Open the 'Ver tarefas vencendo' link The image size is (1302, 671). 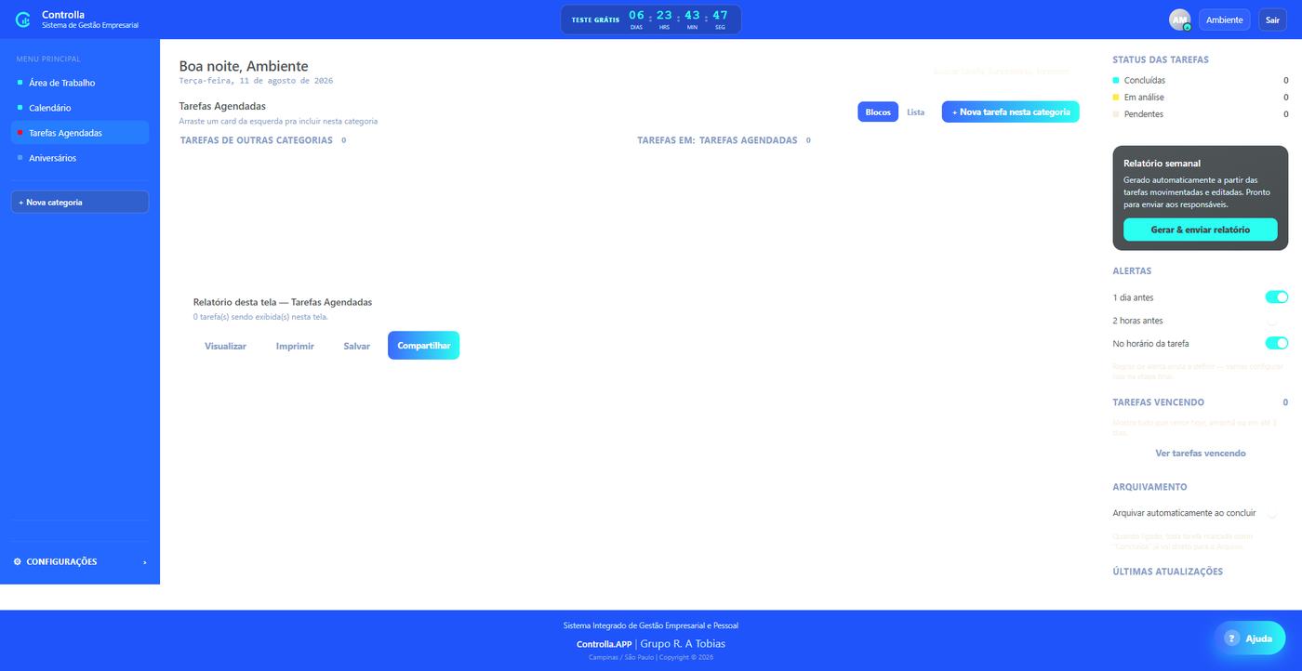tap(1201, 454)
